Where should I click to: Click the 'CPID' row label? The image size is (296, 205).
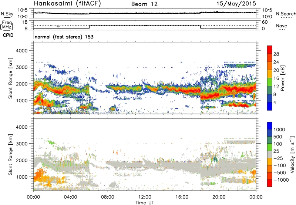[8, 35]
